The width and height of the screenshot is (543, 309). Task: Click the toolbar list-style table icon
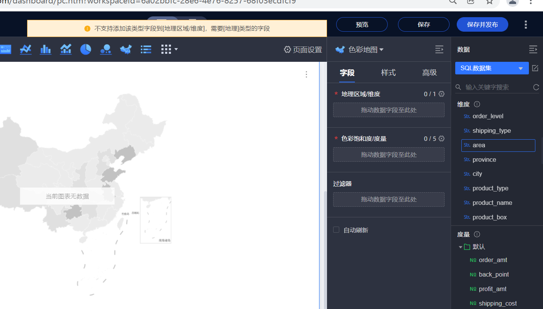point(146,49)
